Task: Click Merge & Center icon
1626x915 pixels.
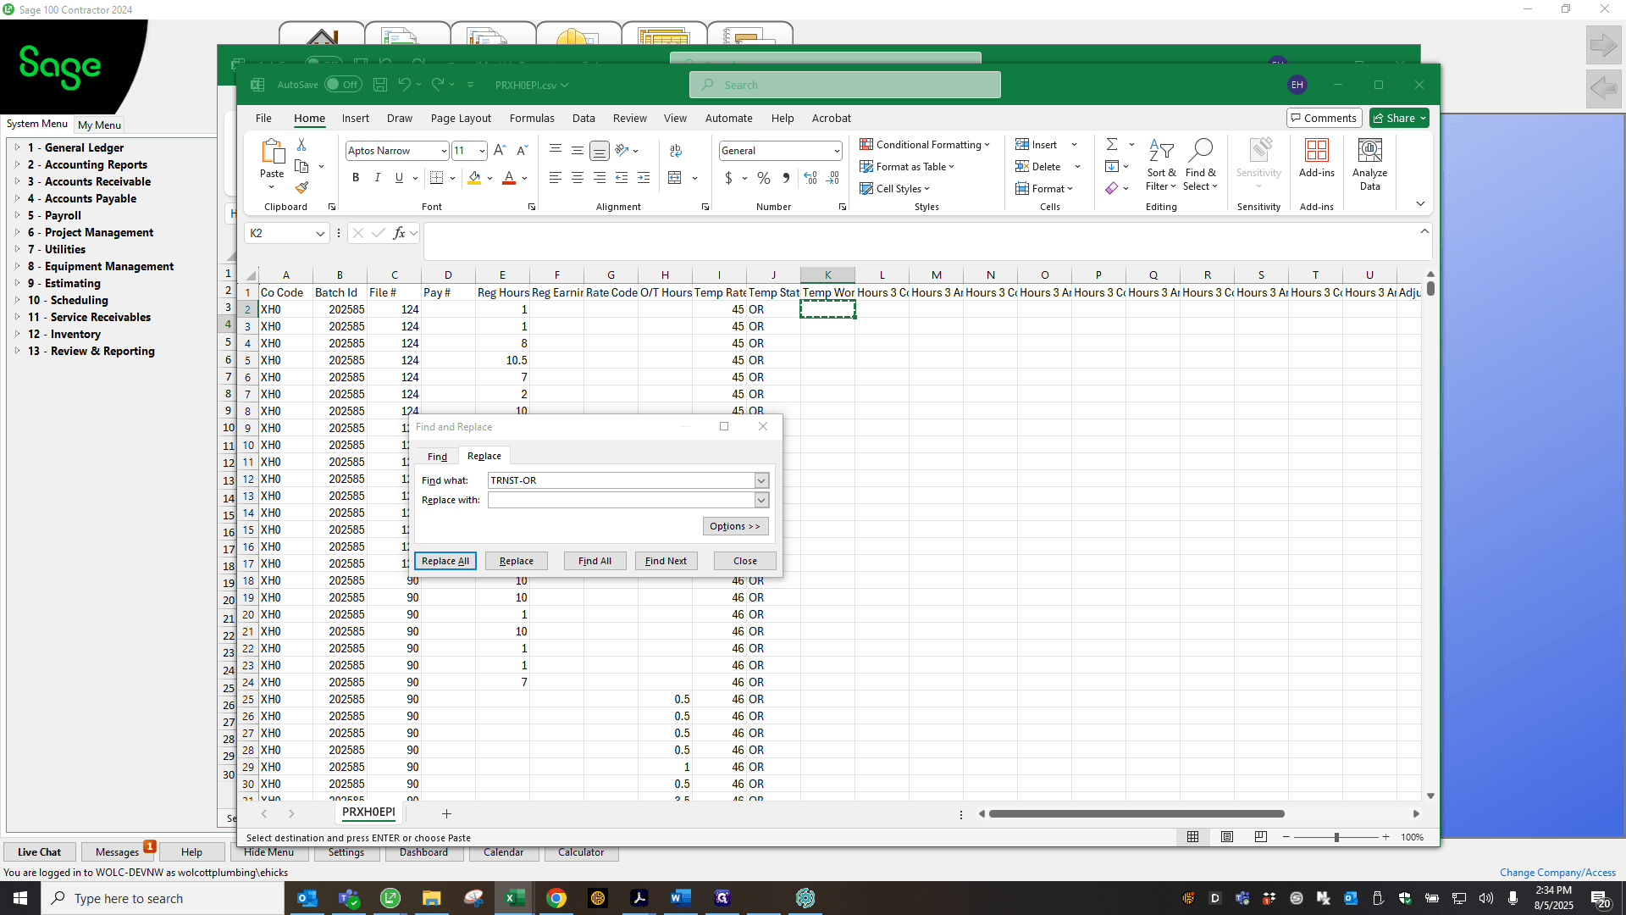Action: point(675,177)
